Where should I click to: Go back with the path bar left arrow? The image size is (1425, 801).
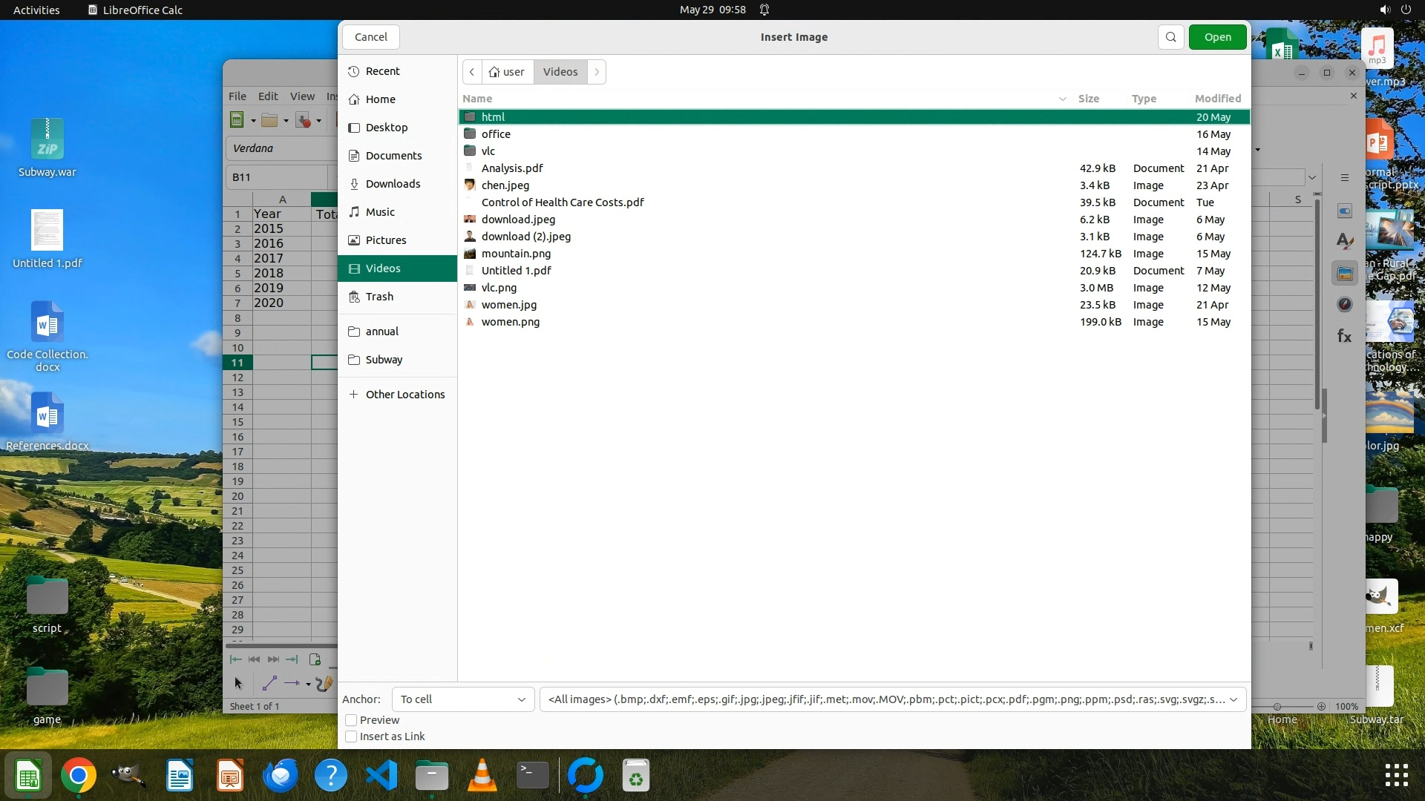tap(472, 72)
